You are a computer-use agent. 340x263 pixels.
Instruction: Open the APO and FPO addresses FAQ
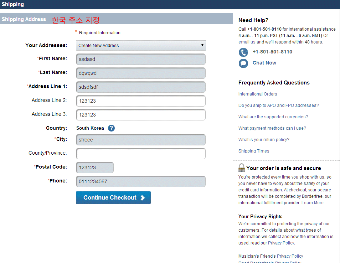278,105
